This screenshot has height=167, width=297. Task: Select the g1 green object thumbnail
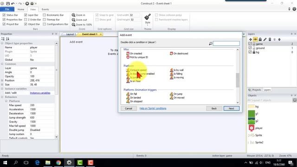coord(252,114)
